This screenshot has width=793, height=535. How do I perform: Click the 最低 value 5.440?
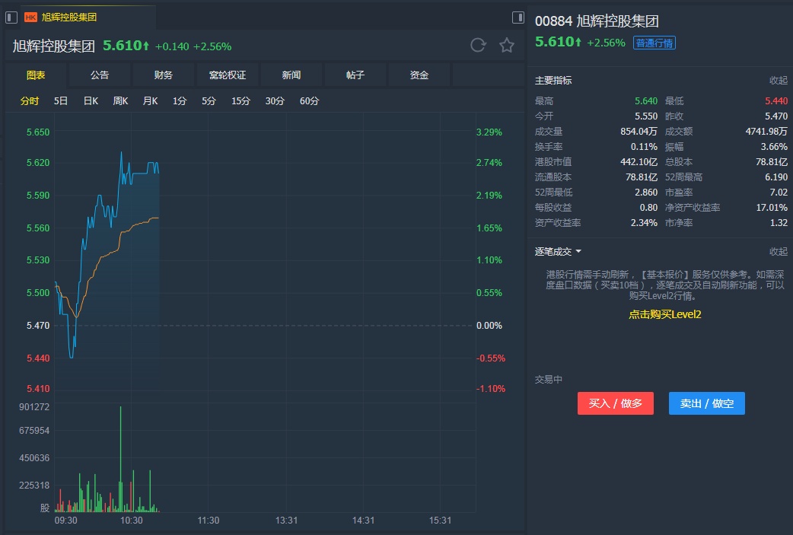[776, 101]
